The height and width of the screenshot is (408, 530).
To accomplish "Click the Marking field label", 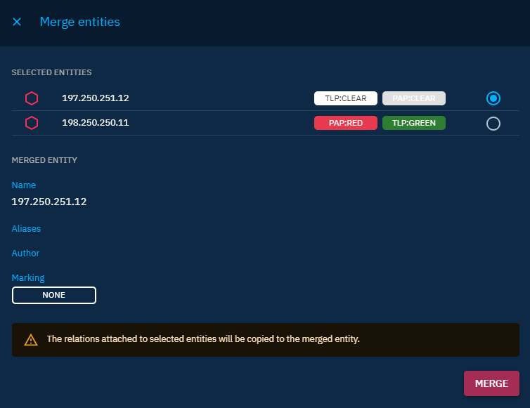I will pyautogui.click(x=28, y=278).
